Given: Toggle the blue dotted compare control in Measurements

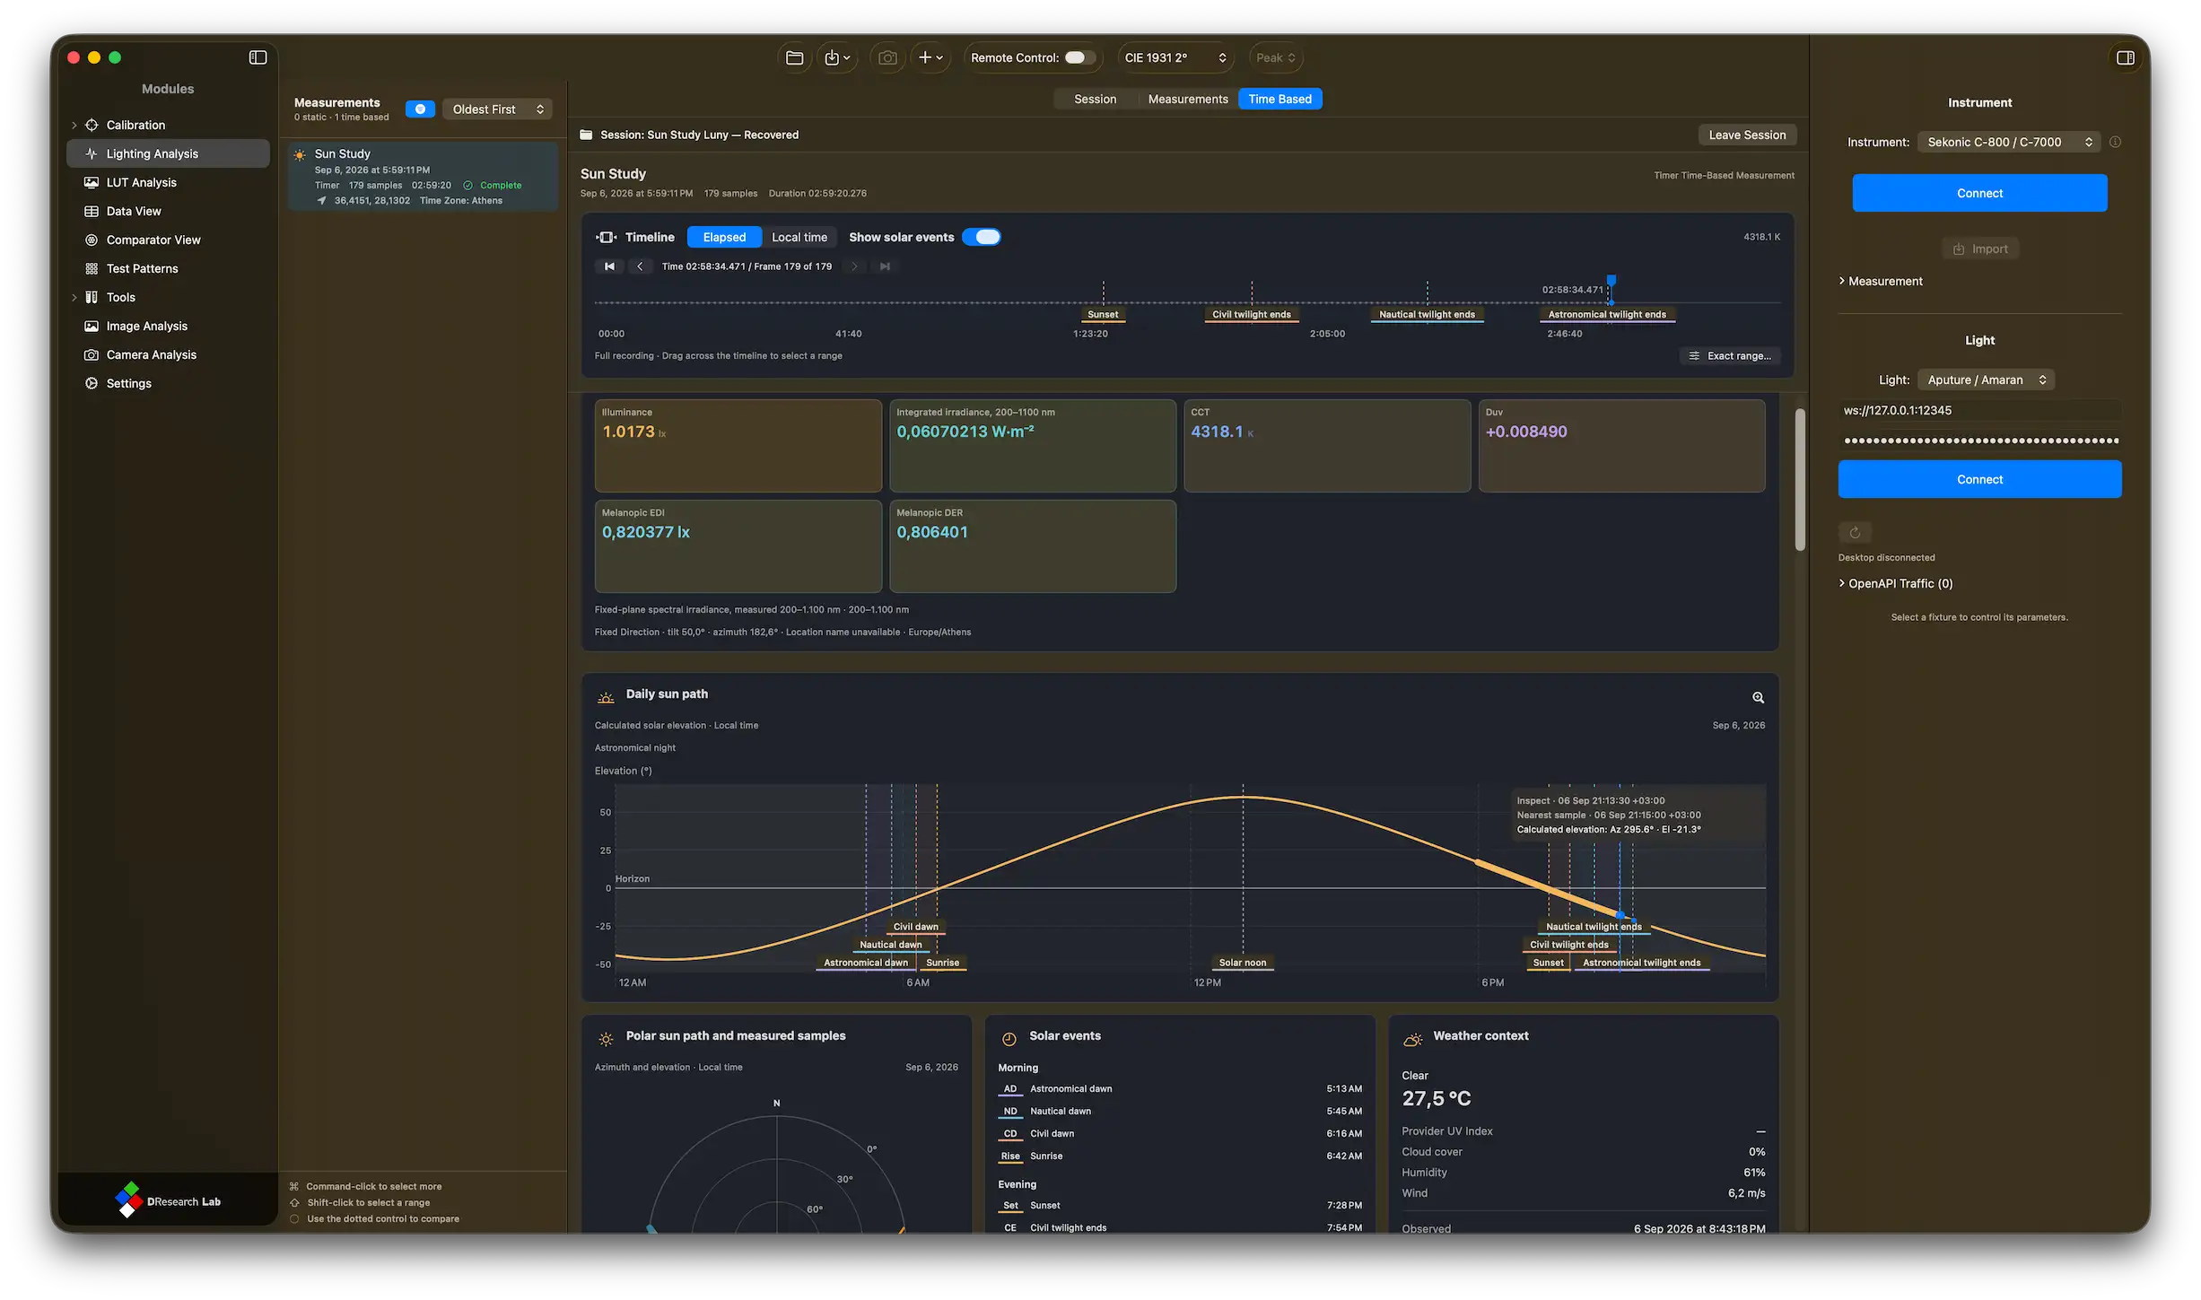Looking at the screenshot, I should (420, 109).
